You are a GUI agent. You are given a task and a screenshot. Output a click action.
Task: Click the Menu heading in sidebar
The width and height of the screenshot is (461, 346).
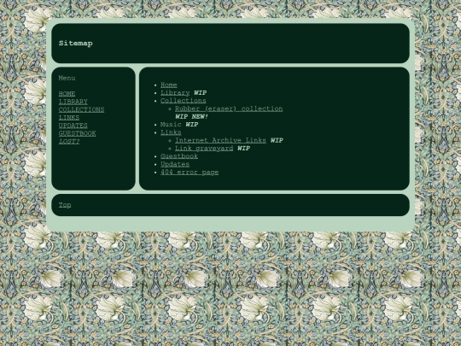pos(67,79)
